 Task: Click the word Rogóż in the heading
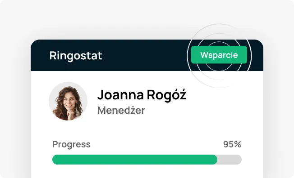click(166, 95)
